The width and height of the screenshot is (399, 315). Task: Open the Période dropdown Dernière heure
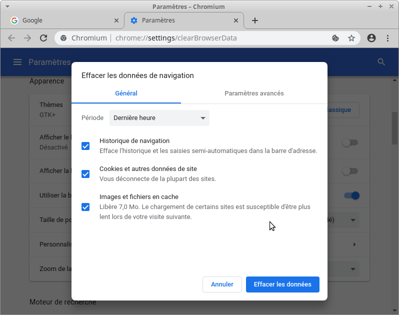point(159,118)
